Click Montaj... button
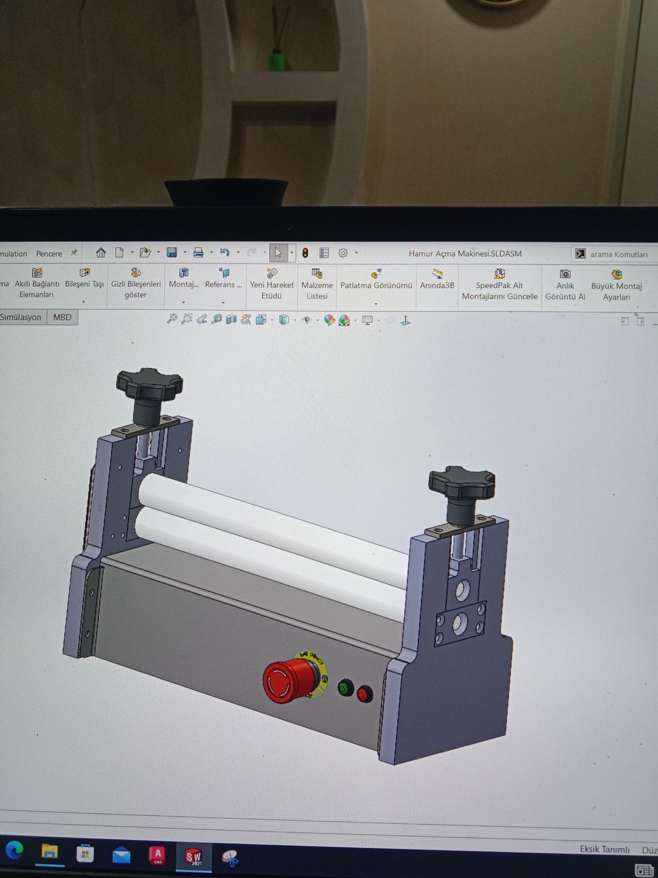The height and width of the screenshot is (878, 658). pos(184,279)
